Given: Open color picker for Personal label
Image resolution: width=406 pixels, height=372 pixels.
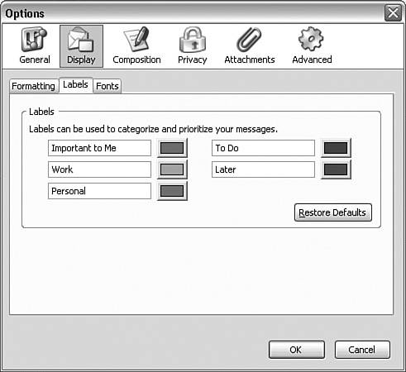Looking at the screenshot, I should coord(172,191).
